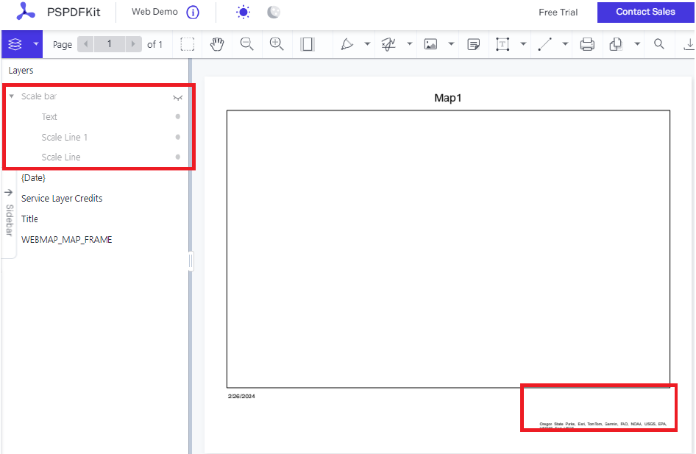696x454 pixels.
Task: Go to the next page arrow
Action: 132,44
